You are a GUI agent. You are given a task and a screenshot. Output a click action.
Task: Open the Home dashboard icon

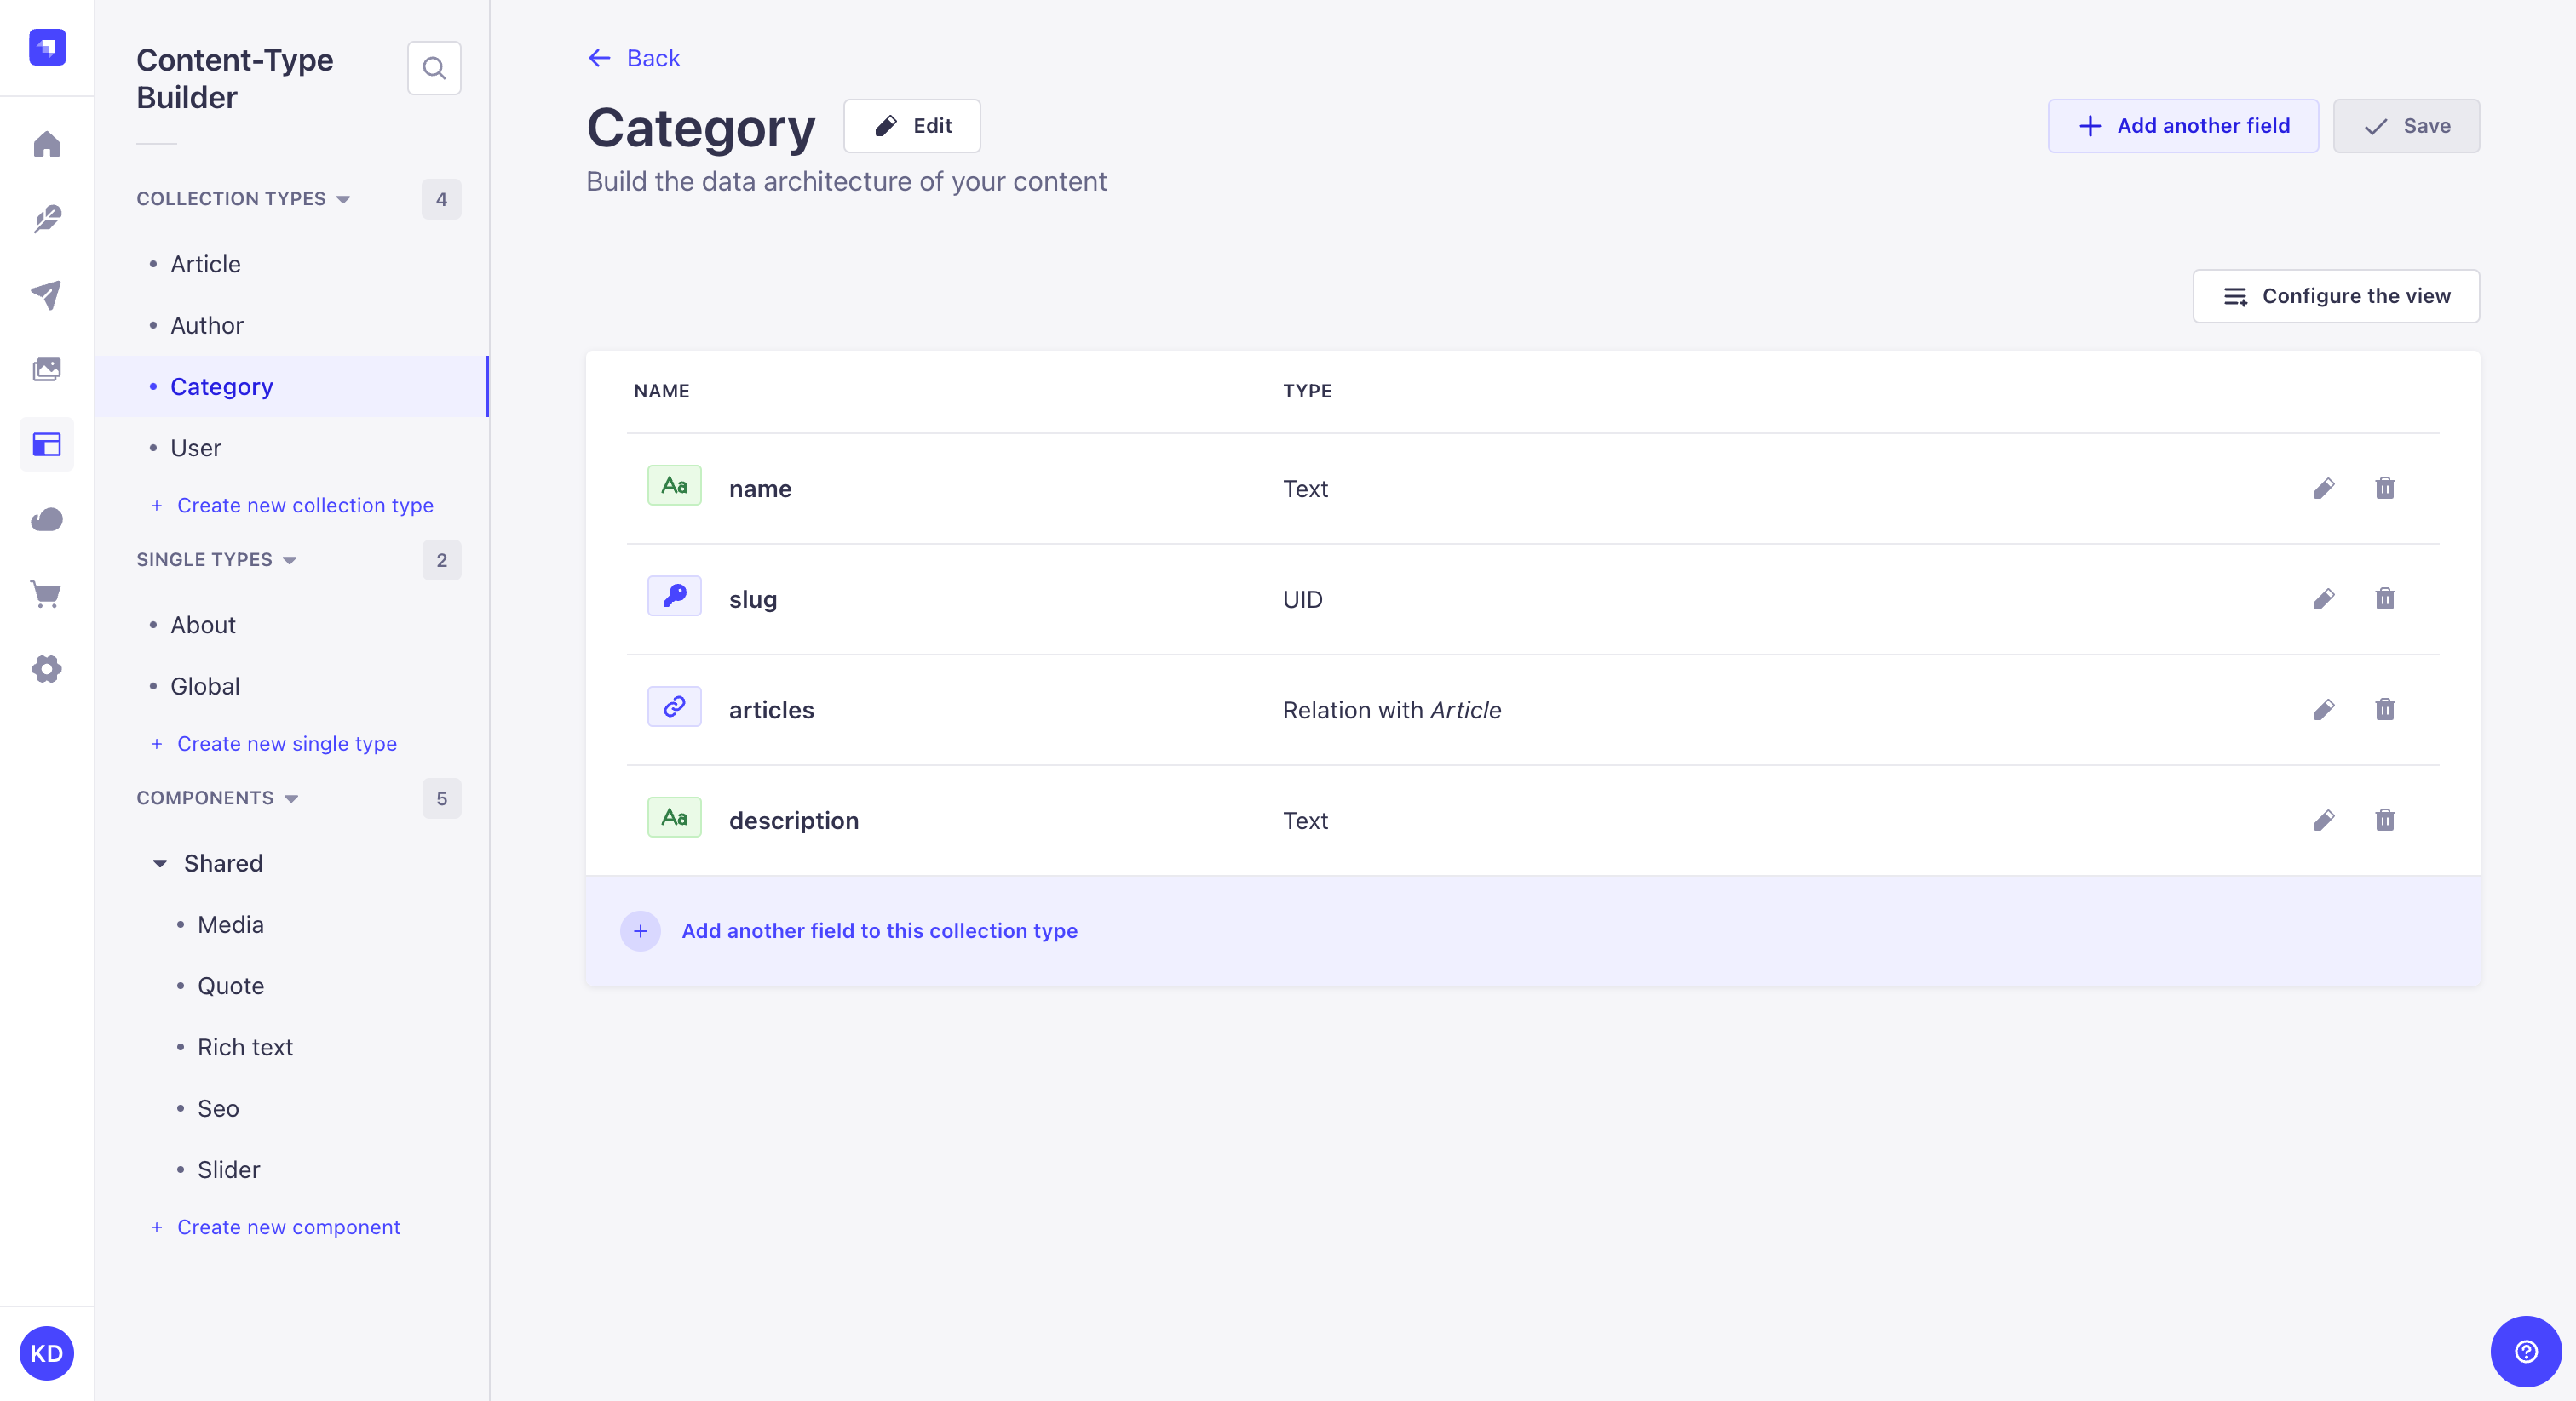click(x=46, y=145)
